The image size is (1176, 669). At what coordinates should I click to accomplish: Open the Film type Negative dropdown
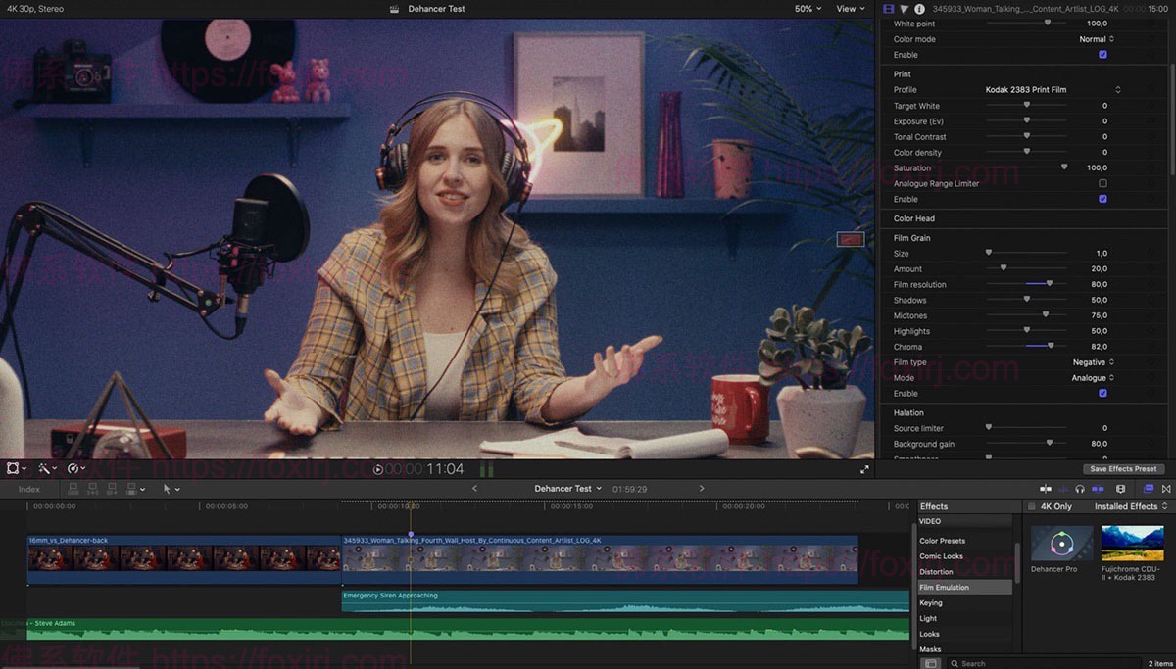tap(1093, 361)
